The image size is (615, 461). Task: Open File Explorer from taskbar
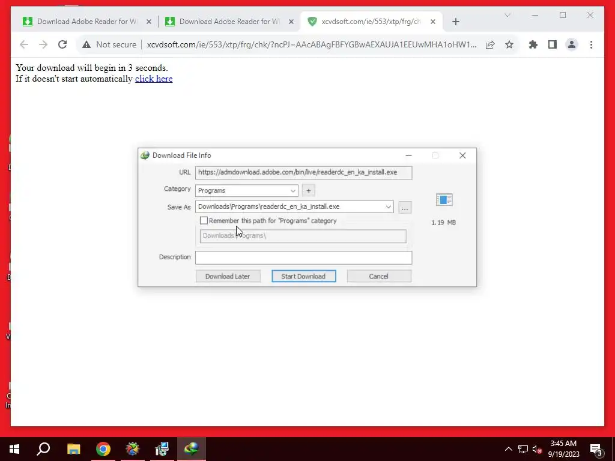pyautogui.click(x=73, y=449)
